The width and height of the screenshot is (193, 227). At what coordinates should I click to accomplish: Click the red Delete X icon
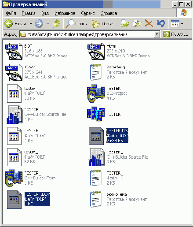149,23
